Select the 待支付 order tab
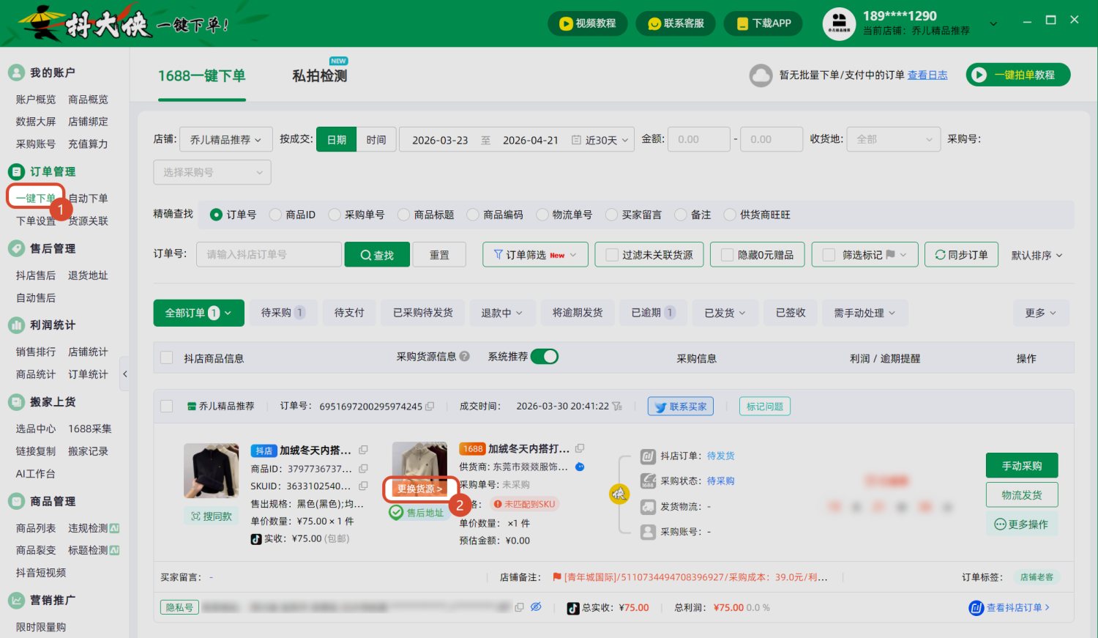 [349, 313]
